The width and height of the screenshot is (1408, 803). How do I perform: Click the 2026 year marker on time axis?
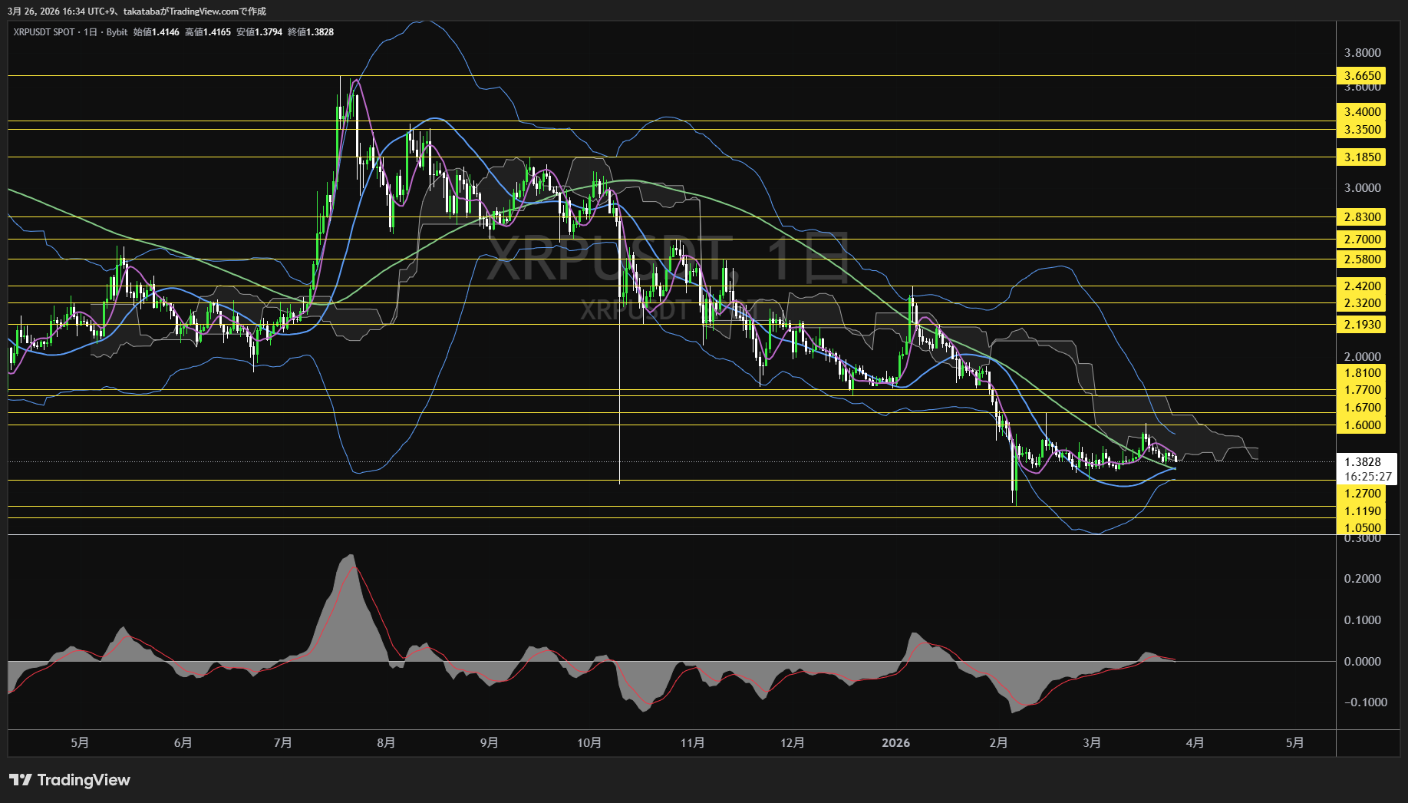[895, 742]
